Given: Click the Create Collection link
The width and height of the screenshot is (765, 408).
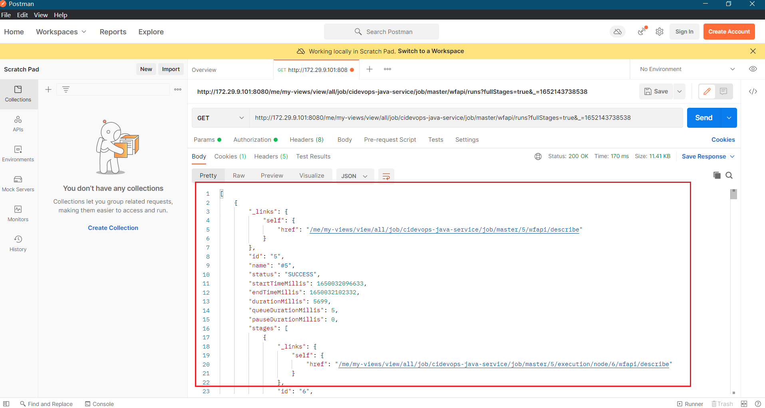Looking at the screenshot, I should click(x=113, y=228).
